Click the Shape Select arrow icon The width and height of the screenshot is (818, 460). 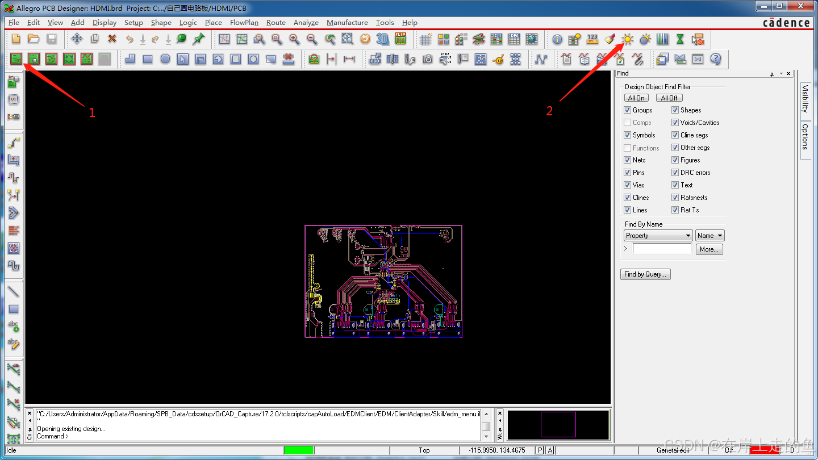point(183,58)
